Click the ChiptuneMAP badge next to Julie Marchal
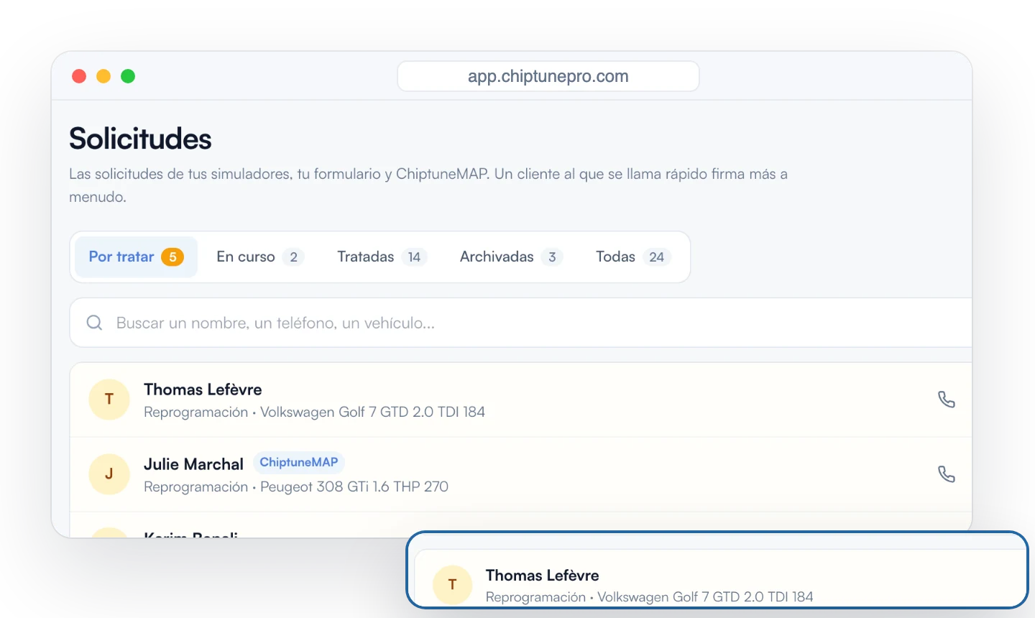This screenshot has width=1035, height=618. tap(299, 462)
